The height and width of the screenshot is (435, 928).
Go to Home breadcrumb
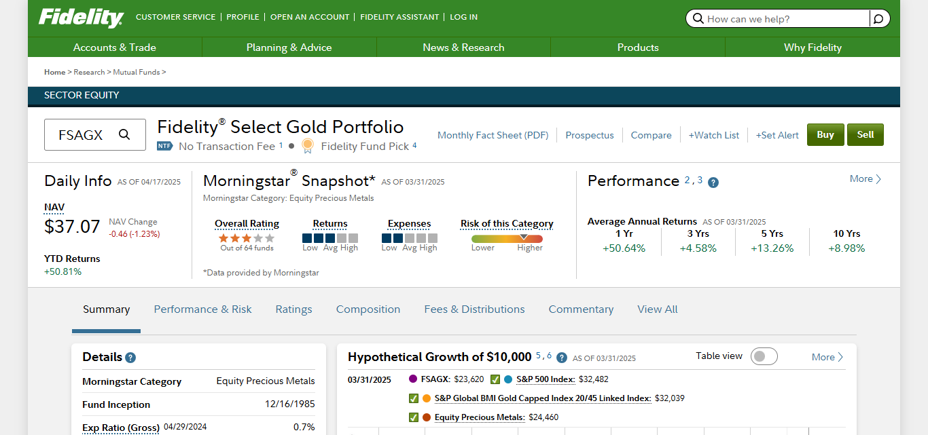point(55,72)
